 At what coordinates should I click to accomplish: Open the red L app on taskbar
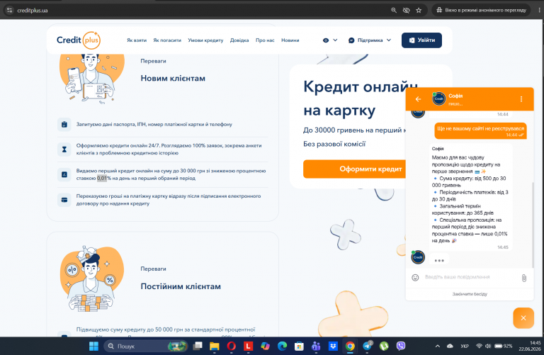tap(249, 346)
